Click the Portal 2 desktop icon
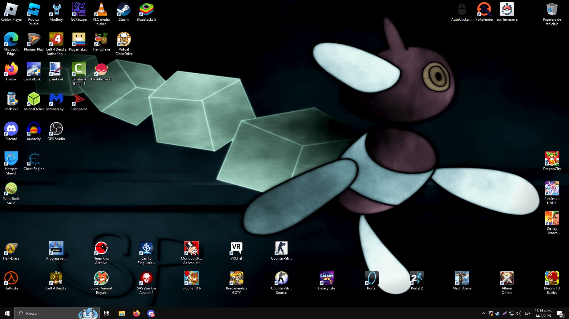The height and width of the screenshot is (319, 569). tap(417, 281)
